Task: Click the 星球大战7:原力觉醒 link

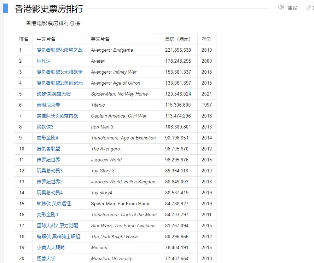Action: tap(57, 225)
